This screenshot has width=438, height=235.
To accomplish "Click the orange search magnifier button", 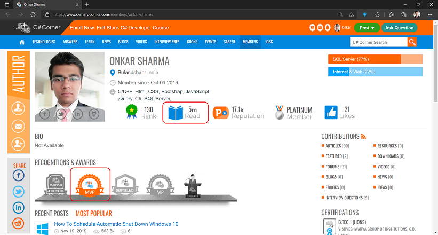I will [x=412, y=42].
